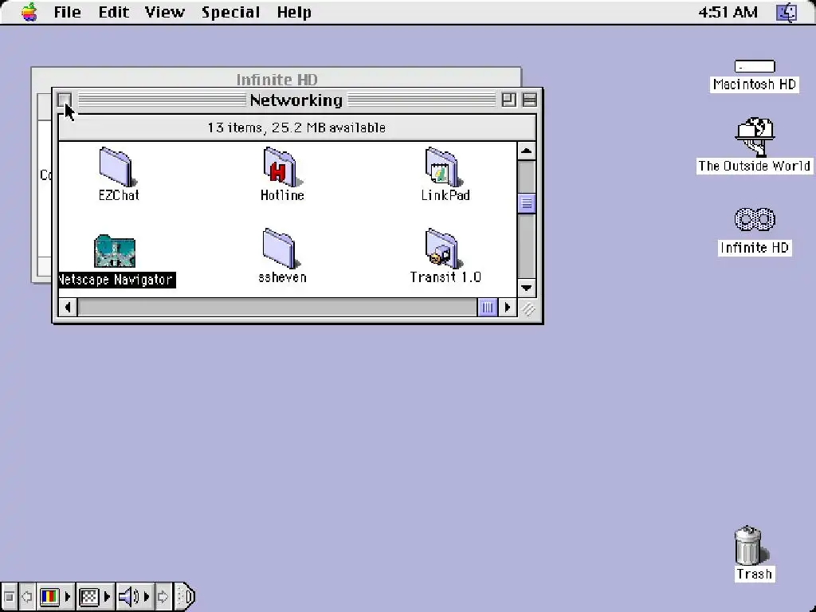816x612 pixels.
Task: Click the horizontal scroll right arrow
Action: [508, 307]
